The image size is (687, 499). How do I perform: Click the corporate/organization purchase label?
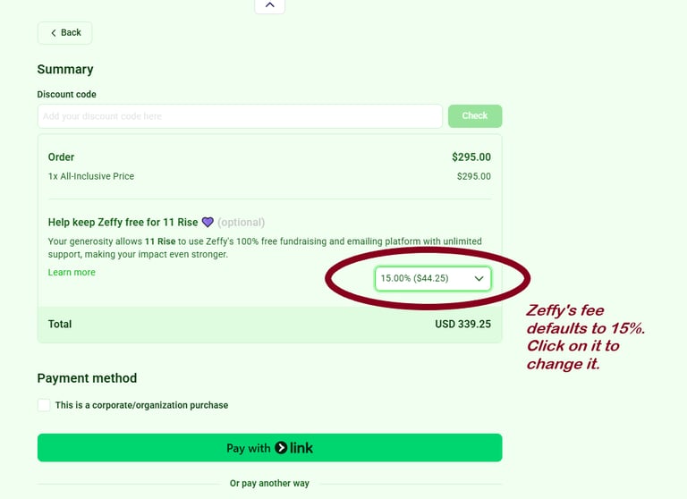click(x=141, y=405)
